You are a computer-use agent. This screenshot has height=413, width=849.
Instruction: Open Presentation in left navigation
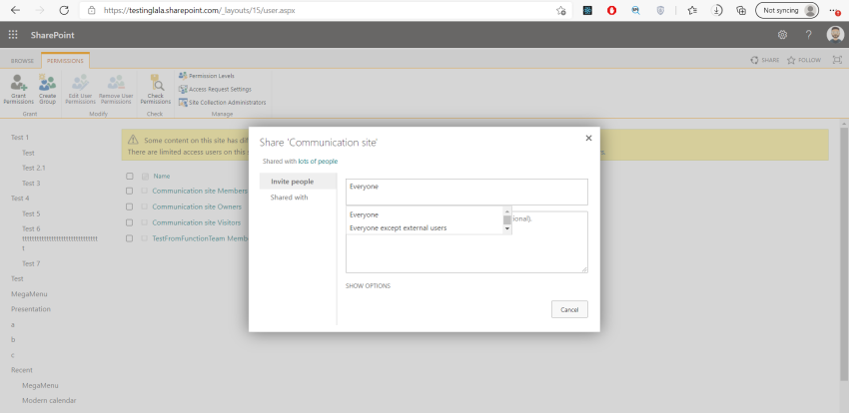pos(31,309)
